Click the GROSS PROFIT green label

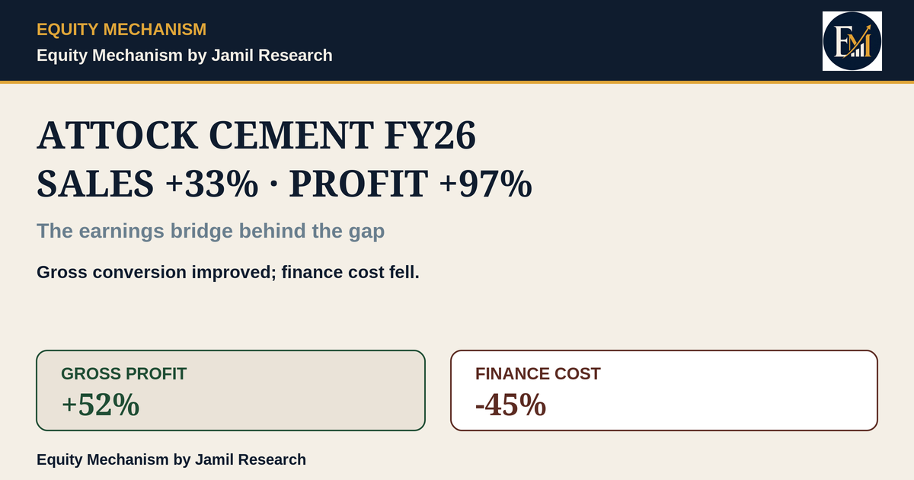[124, 374]
